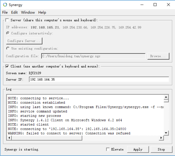Select the Configure interactively radio button
This screenshot has width=175, height=156.
pos(8,33)
